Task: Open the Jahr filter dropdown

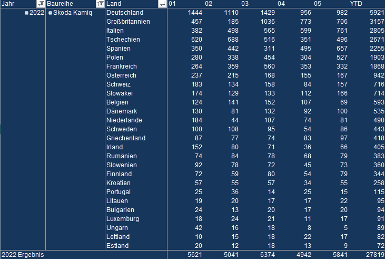Action: (x=41, y=4)
